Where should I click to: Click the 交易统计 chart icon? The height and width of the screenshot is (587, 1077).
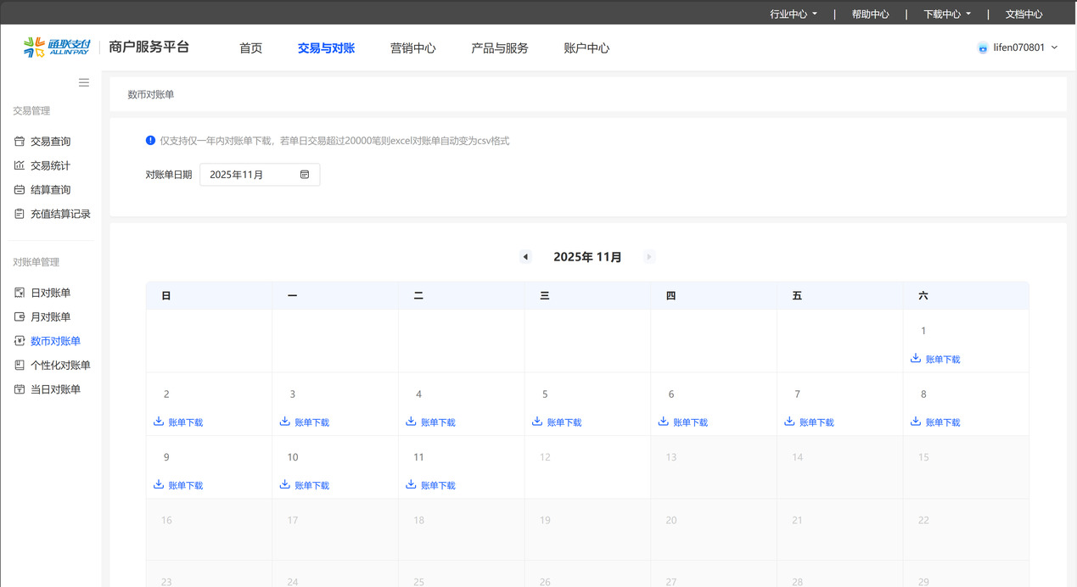click(20, 165)
